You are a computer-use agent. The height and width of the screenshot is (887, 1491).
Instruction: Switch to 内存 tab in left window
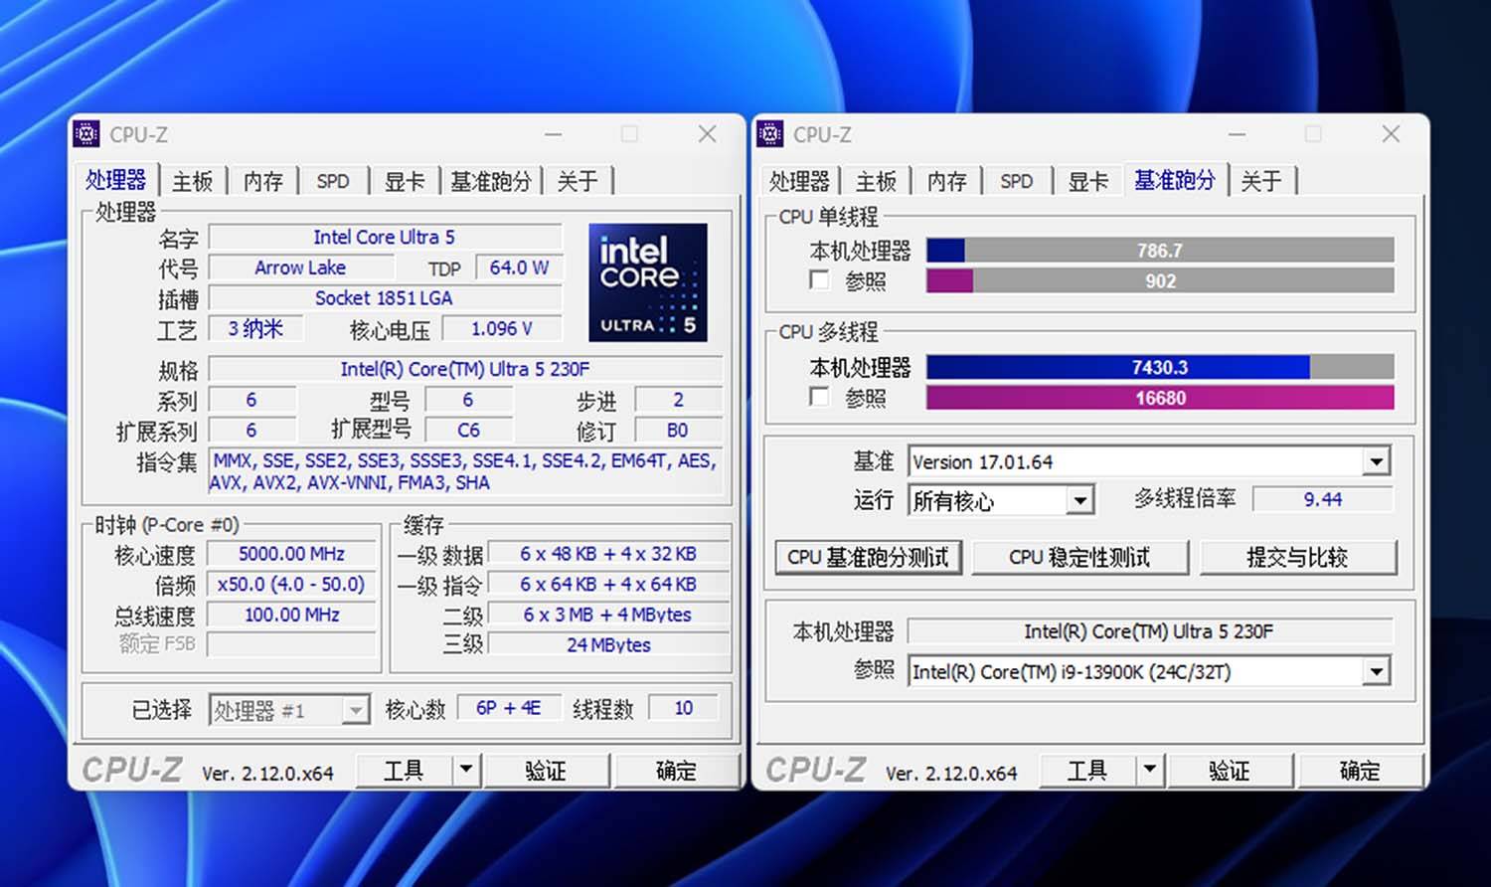point(263,181)
